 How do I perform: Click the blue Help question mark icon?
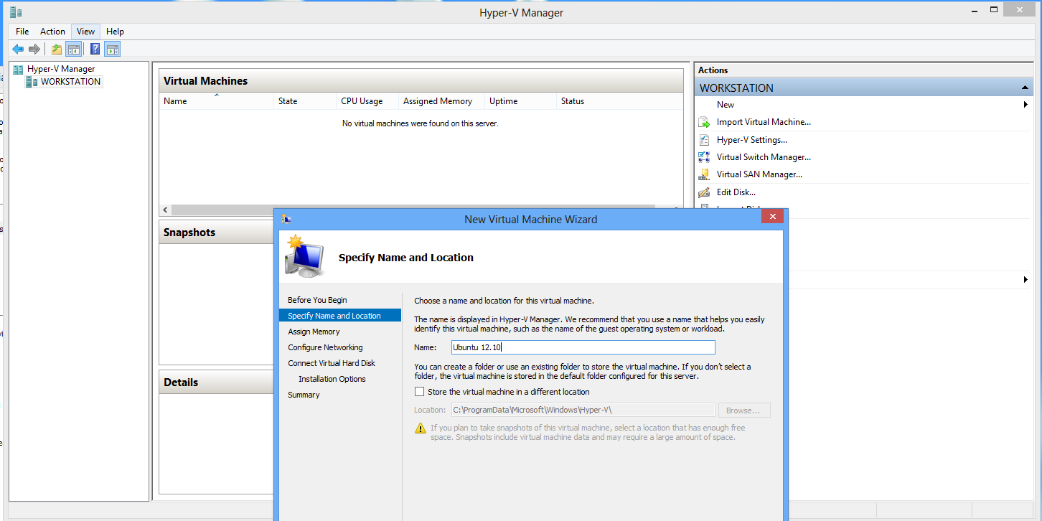pyautogui.click(x=95, y=49)
